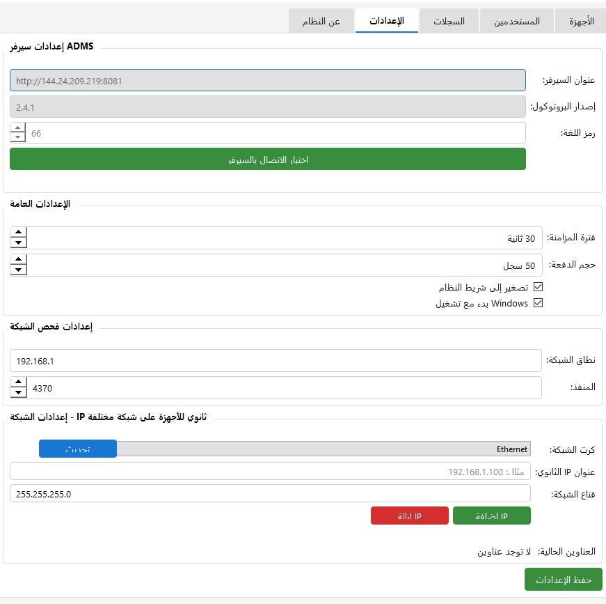Expand the كرت الشبكة Ethernet dropdown
This screenshot has width=606, height=604.
(x=324, y=449)
